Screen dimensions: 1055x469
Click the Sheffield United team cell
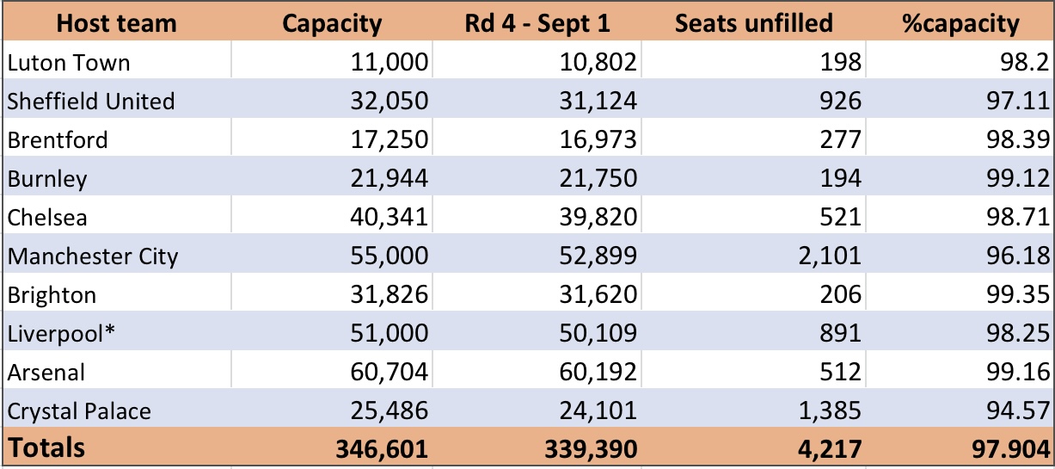click(116, 101)
